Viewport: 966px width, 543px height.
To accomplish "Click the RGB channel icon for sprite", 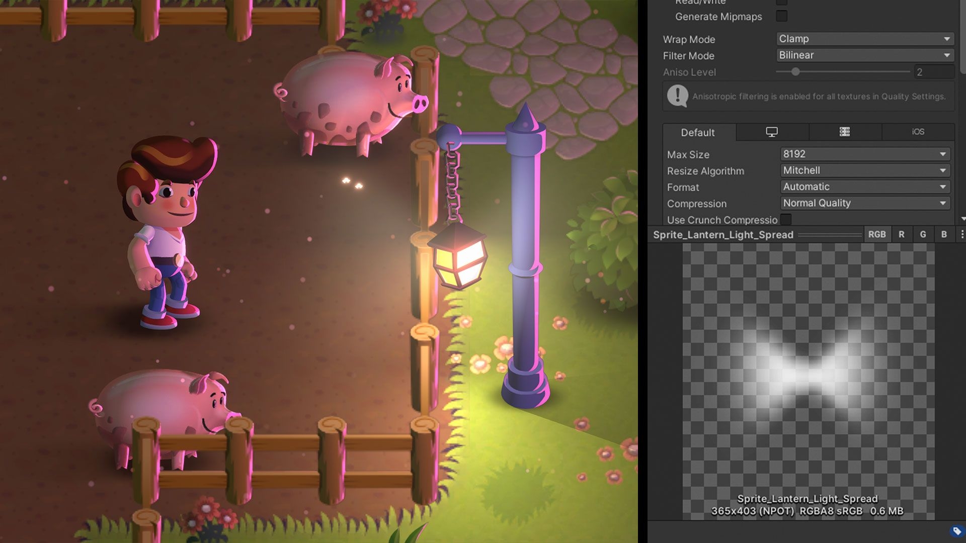I will click(876, 234).
